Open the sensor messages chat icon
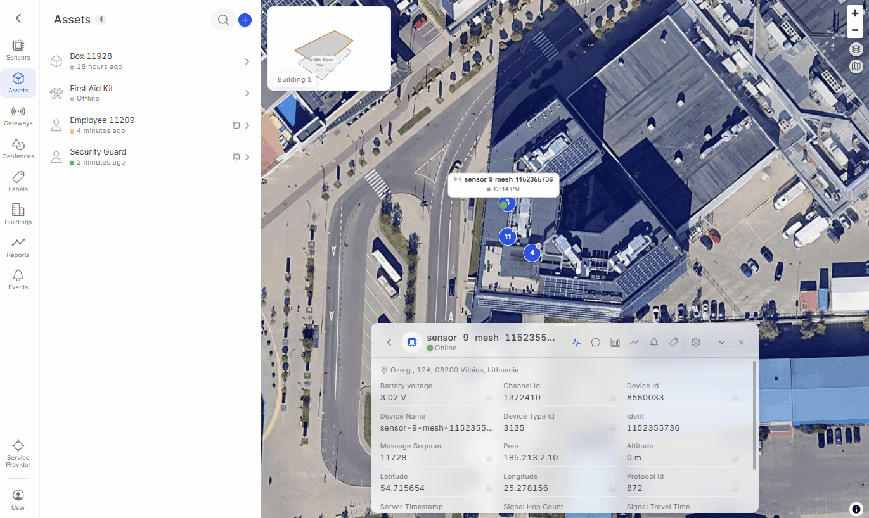869x518 pixels. click(x=595, y=342)
